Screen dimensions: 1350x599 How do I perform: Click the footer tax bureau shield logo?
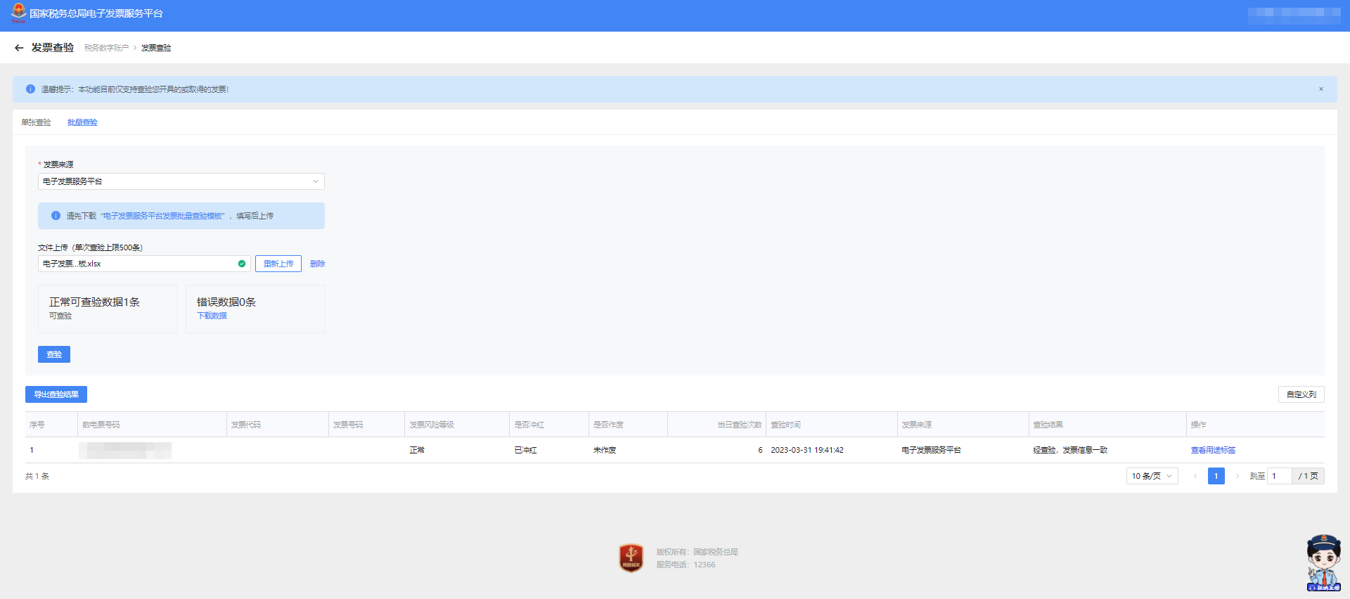(631, 558)
